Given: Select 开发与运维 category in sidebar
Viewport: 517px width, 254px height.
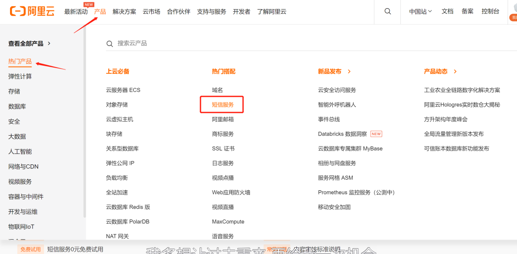Looking at the screenshot, I should (x=23, y=212).
